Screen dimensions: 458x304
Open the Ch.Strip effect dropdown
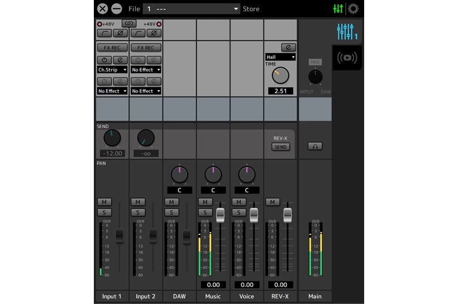112,70
